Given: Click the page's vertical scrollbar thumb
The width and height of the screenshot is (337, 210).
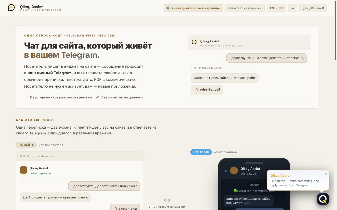Looking at the screenshot, I should [x=336, y=30].
